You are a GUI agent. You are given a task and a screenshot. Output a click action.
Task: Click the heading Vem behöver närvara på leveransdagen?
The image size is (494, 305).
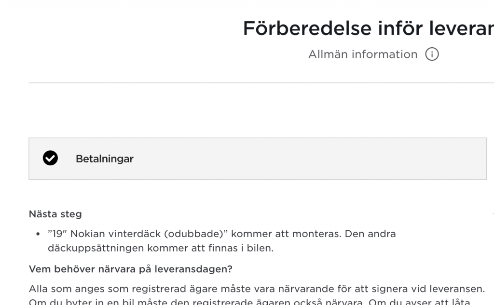coord(130,269)
